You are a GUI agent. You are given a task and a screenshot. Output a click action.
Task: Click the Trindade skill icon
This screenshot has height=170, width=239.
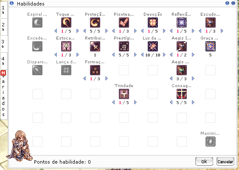click(124, 94)
